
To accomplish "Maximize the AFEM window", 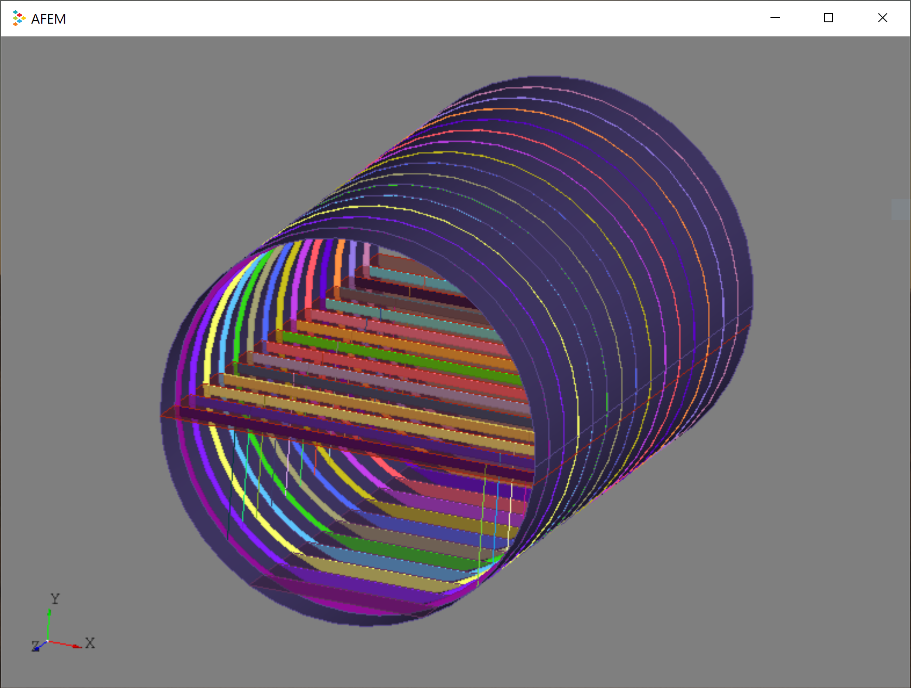I will pyautogui.click(x=828, y=18).
